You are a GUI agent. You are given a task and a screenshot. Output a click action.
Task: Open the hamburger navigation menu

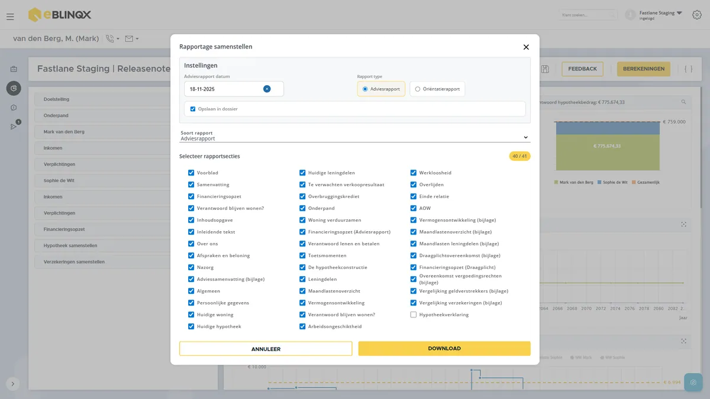pyautogui.click(x=10, y=17)
